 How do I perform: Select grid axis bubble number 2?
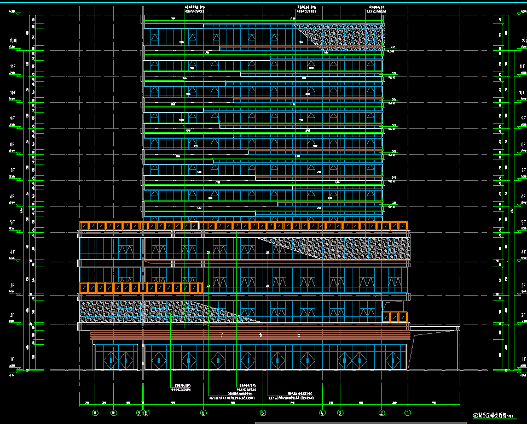(x=381, y=413)
